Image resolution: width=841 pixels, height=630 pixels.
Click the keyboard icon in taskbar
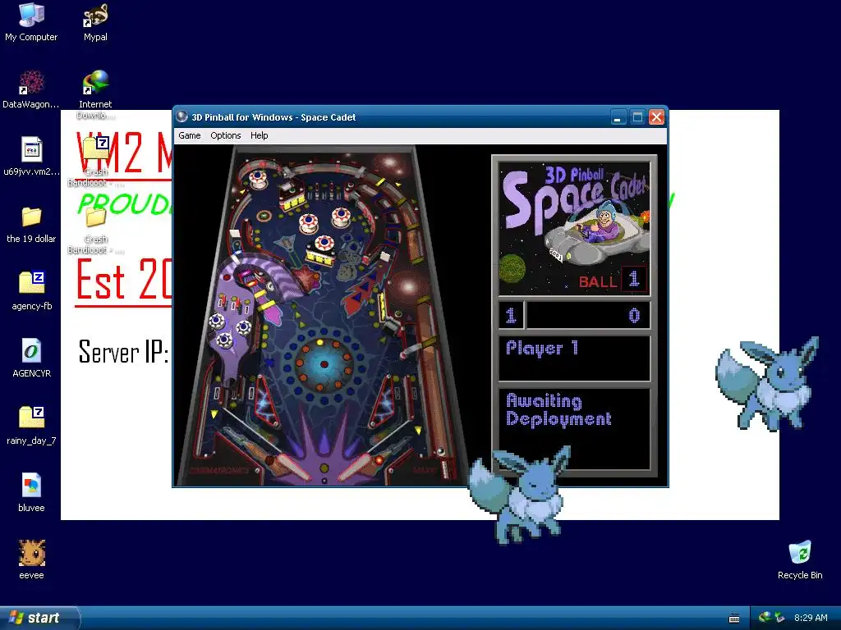734,619
